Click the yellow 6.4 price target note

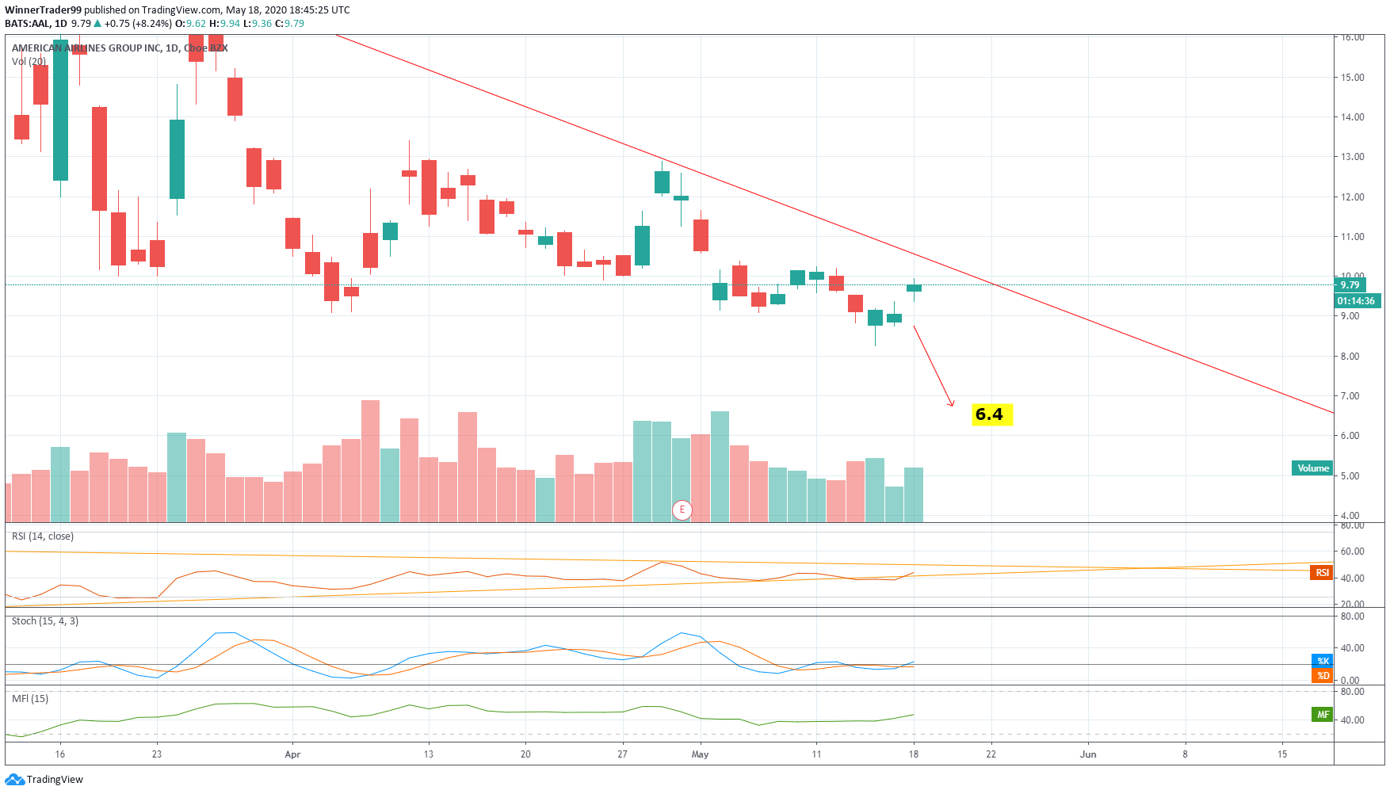[992, 414]
